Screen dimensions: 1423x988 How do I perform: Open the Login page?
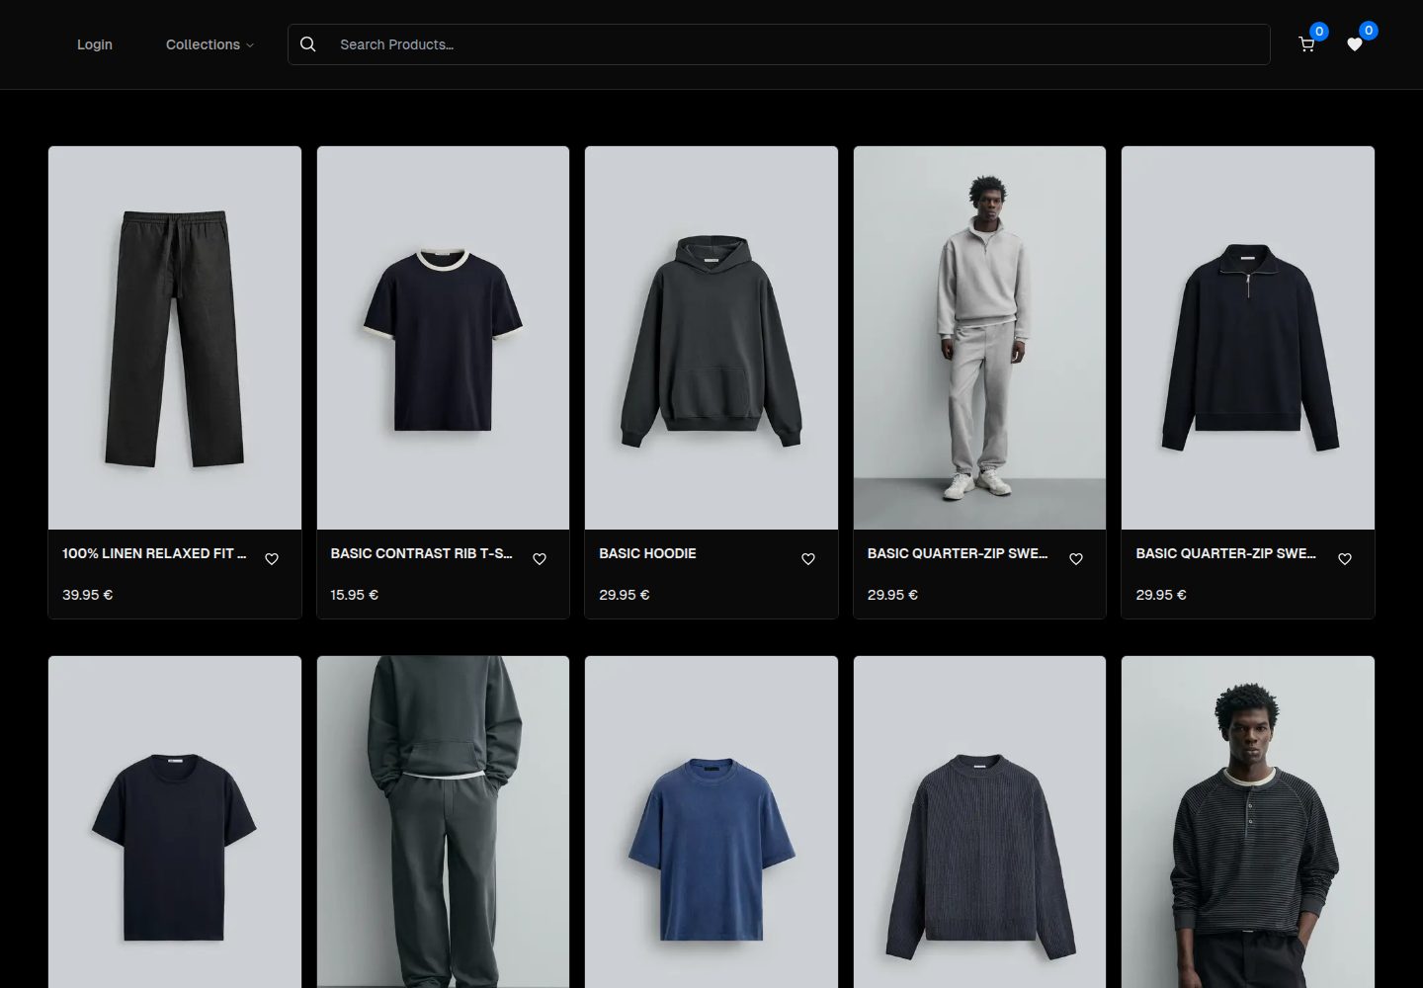coord(95,44)
